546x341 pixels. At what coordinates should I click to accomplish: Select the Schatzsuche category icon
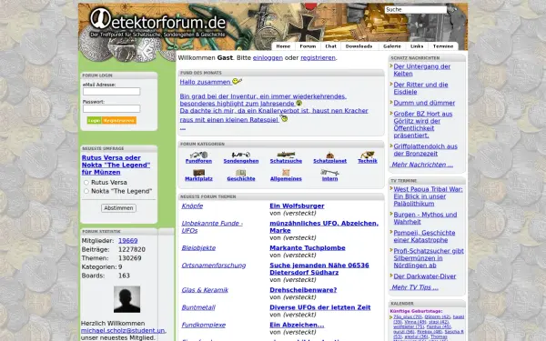[286, 155]
